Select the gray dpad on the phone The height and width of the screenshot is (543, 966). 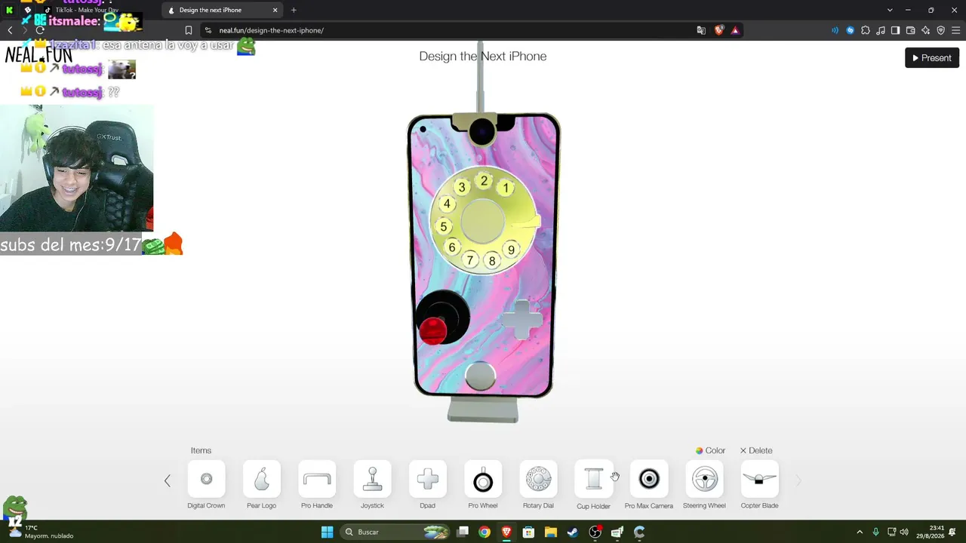522,320
